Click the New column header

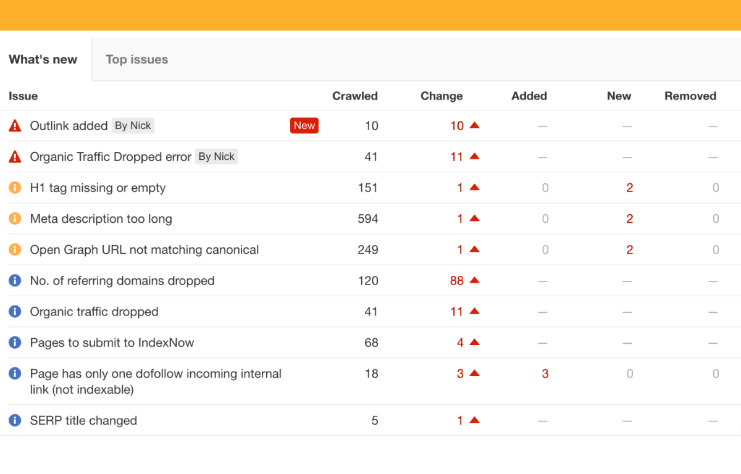(x=619, y=96)
